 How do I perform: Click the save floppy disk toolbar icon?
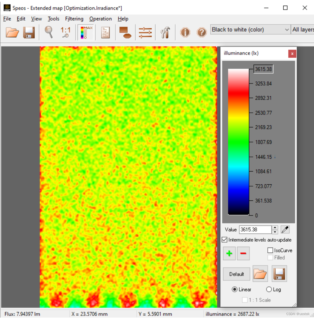29,32
